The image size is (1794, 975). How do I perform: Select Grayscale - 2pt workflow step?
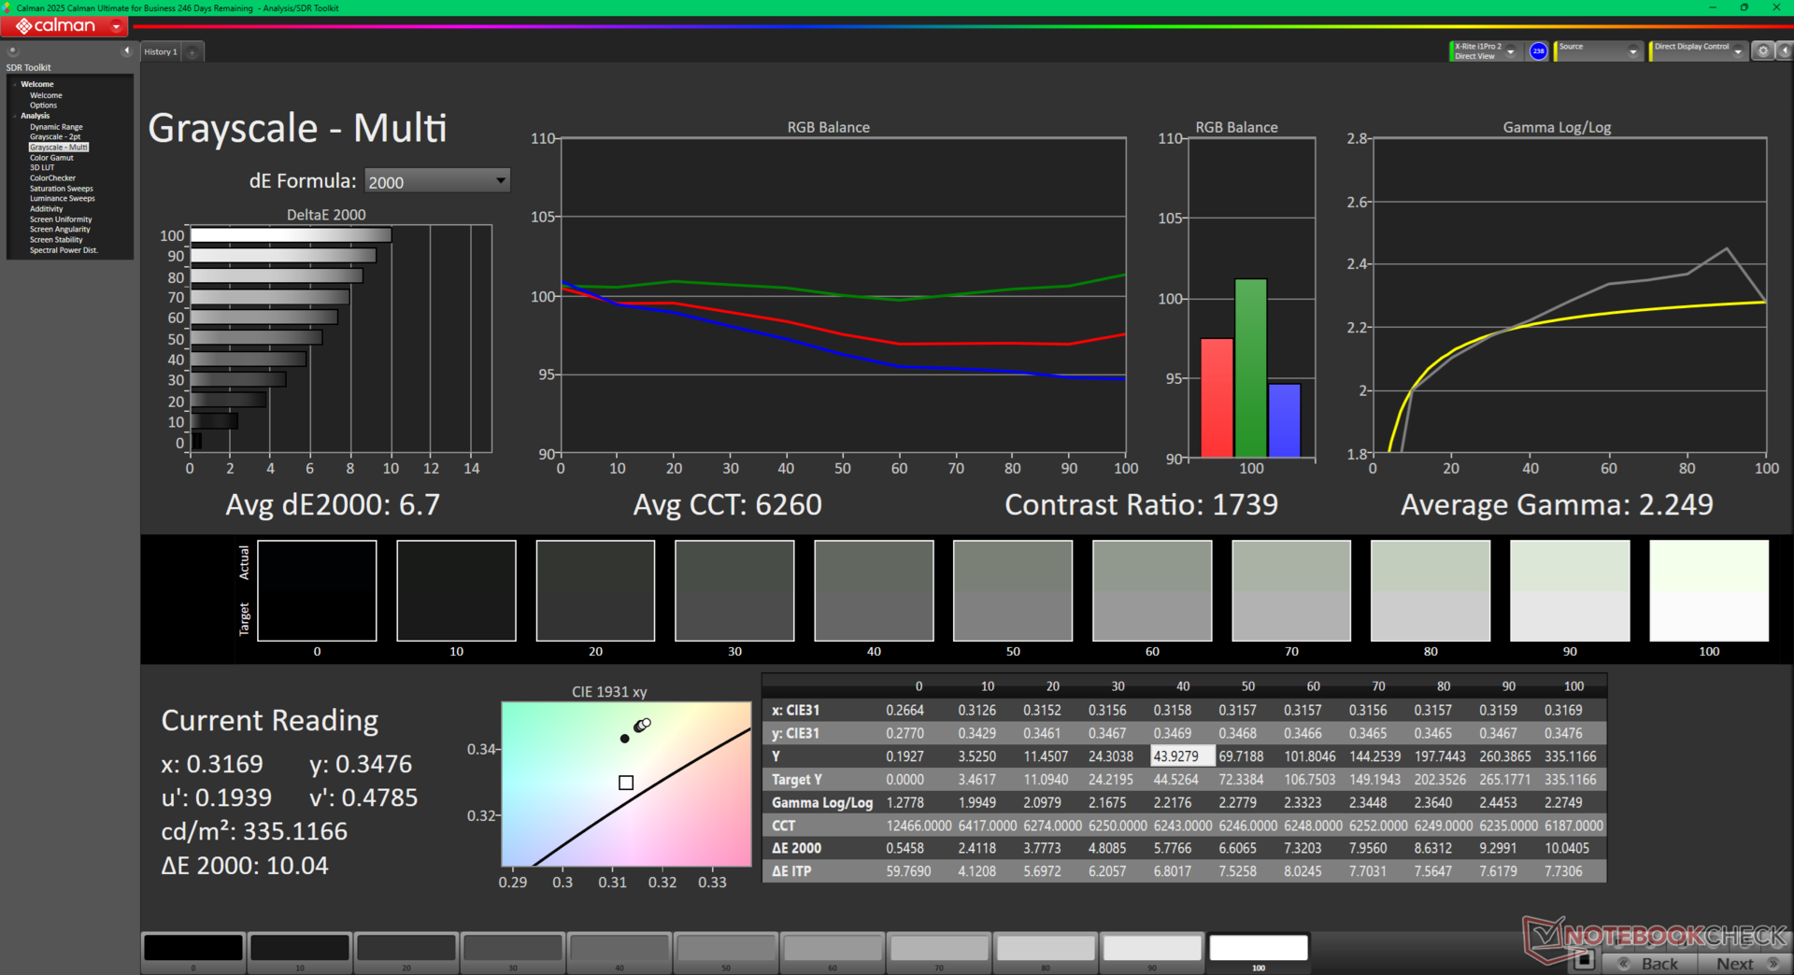click(55, 137)
